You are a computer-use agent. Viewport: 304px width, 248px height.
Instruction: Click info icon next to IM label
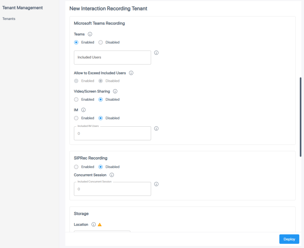tap(83, 110)
